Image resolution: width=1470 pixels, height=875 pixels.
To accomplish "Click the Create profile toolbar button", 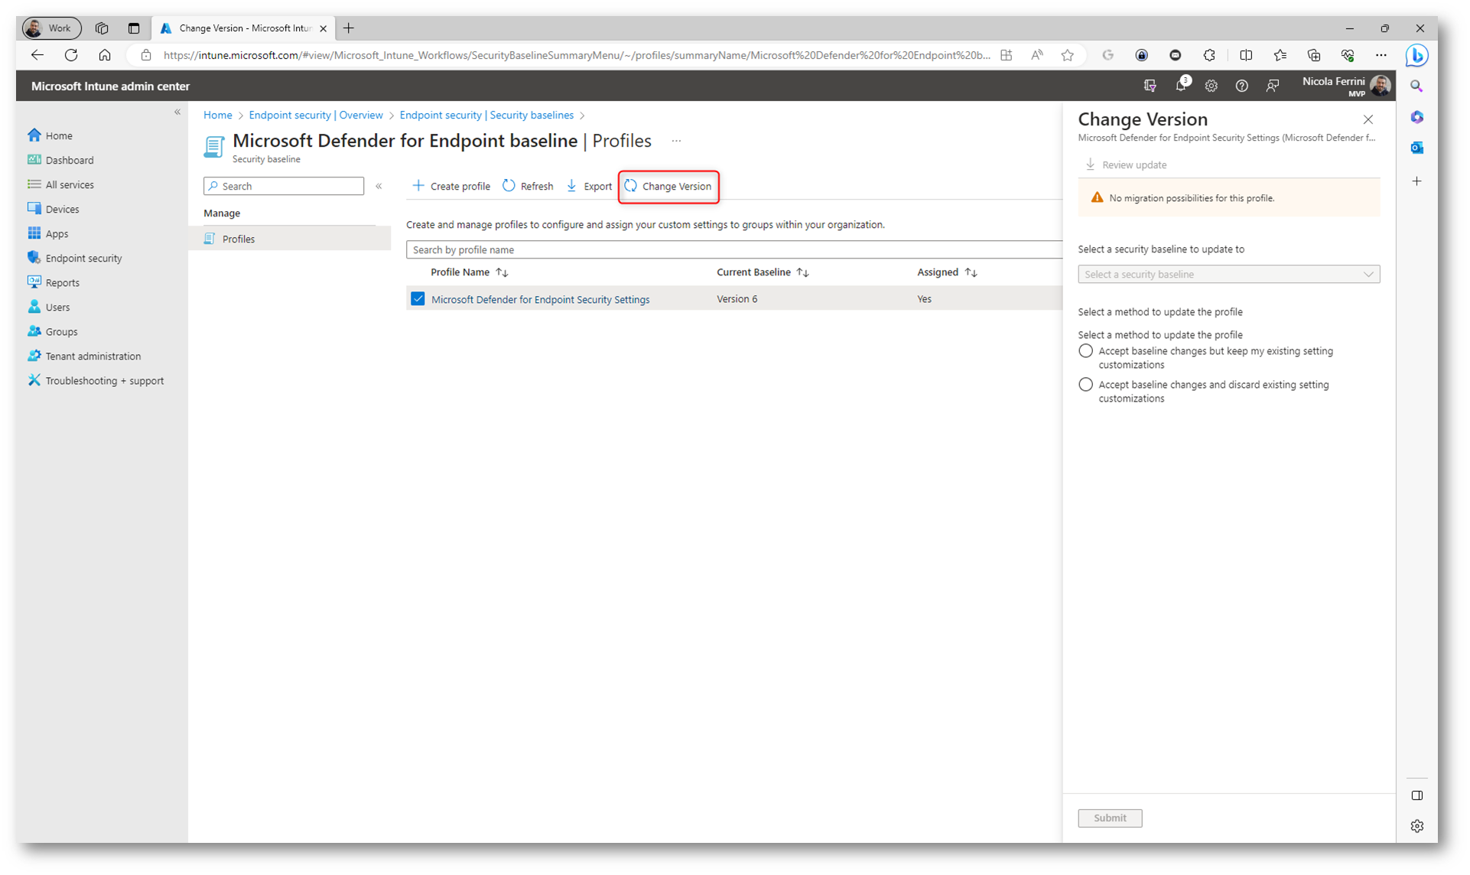I will coord(451,186).
